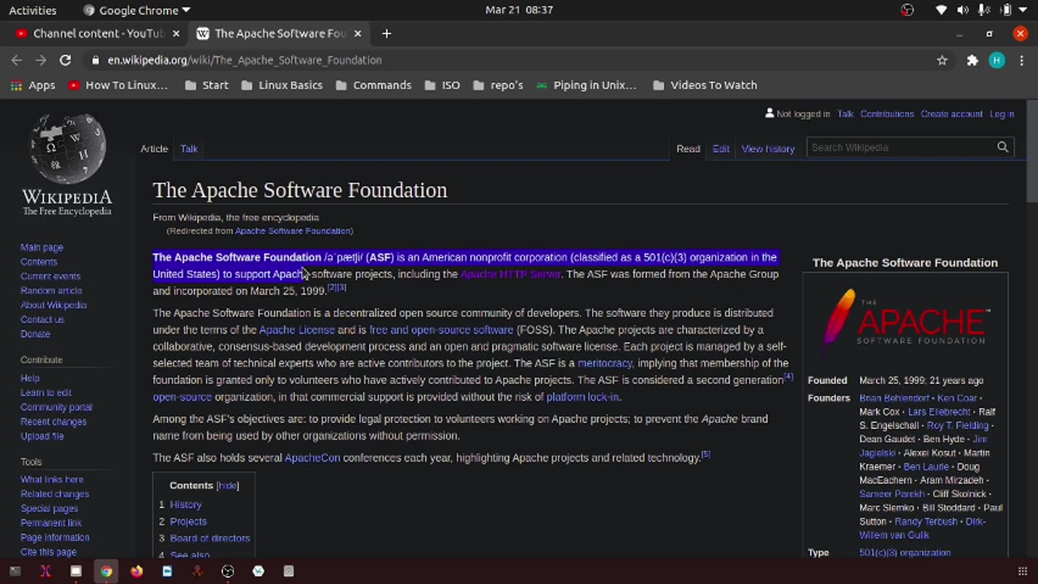Go to Wikipedia Main page sidebar link
This screenshot has height=584, width=1038.
(41, 247)
